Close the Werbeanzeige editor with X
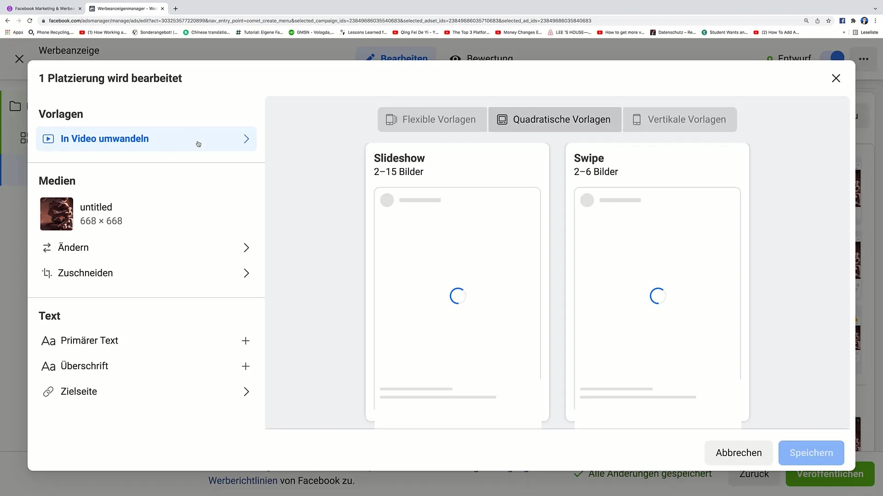 (19, 59)
